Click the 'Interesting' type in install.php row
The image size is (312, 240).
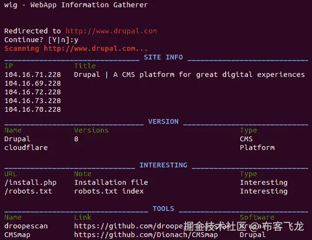coord(264,183)
